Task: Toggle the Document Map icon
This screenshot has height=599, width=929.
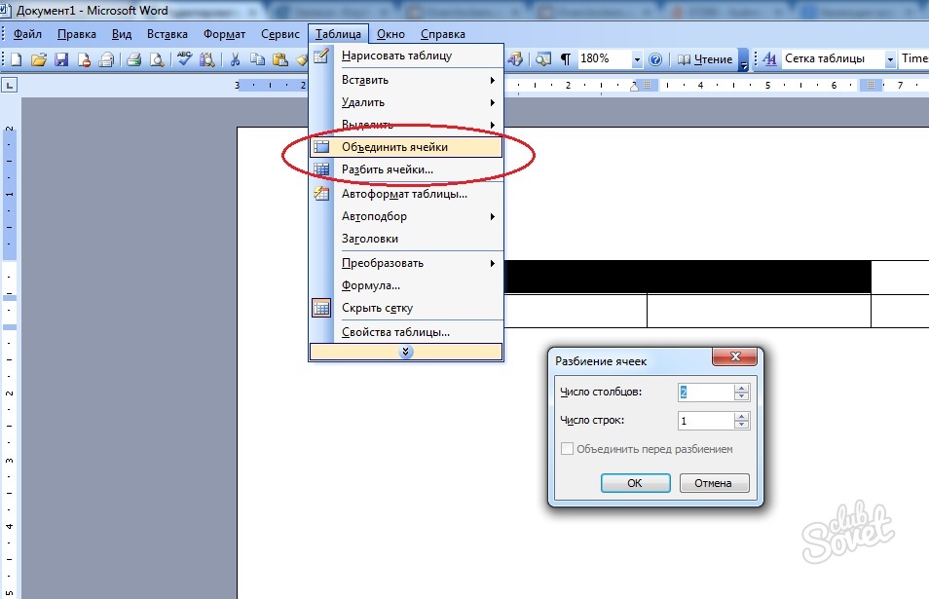Action: coord(542,58)
